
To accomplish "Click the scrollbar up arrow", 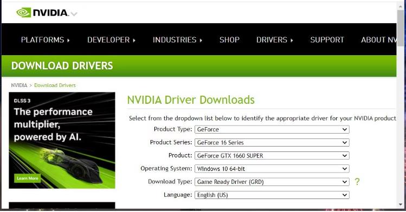I will [x=401, y=6].
